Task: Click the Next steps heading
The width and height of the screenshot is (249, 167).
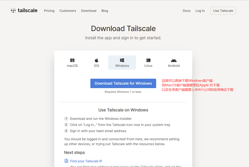Action: [74, 152]
